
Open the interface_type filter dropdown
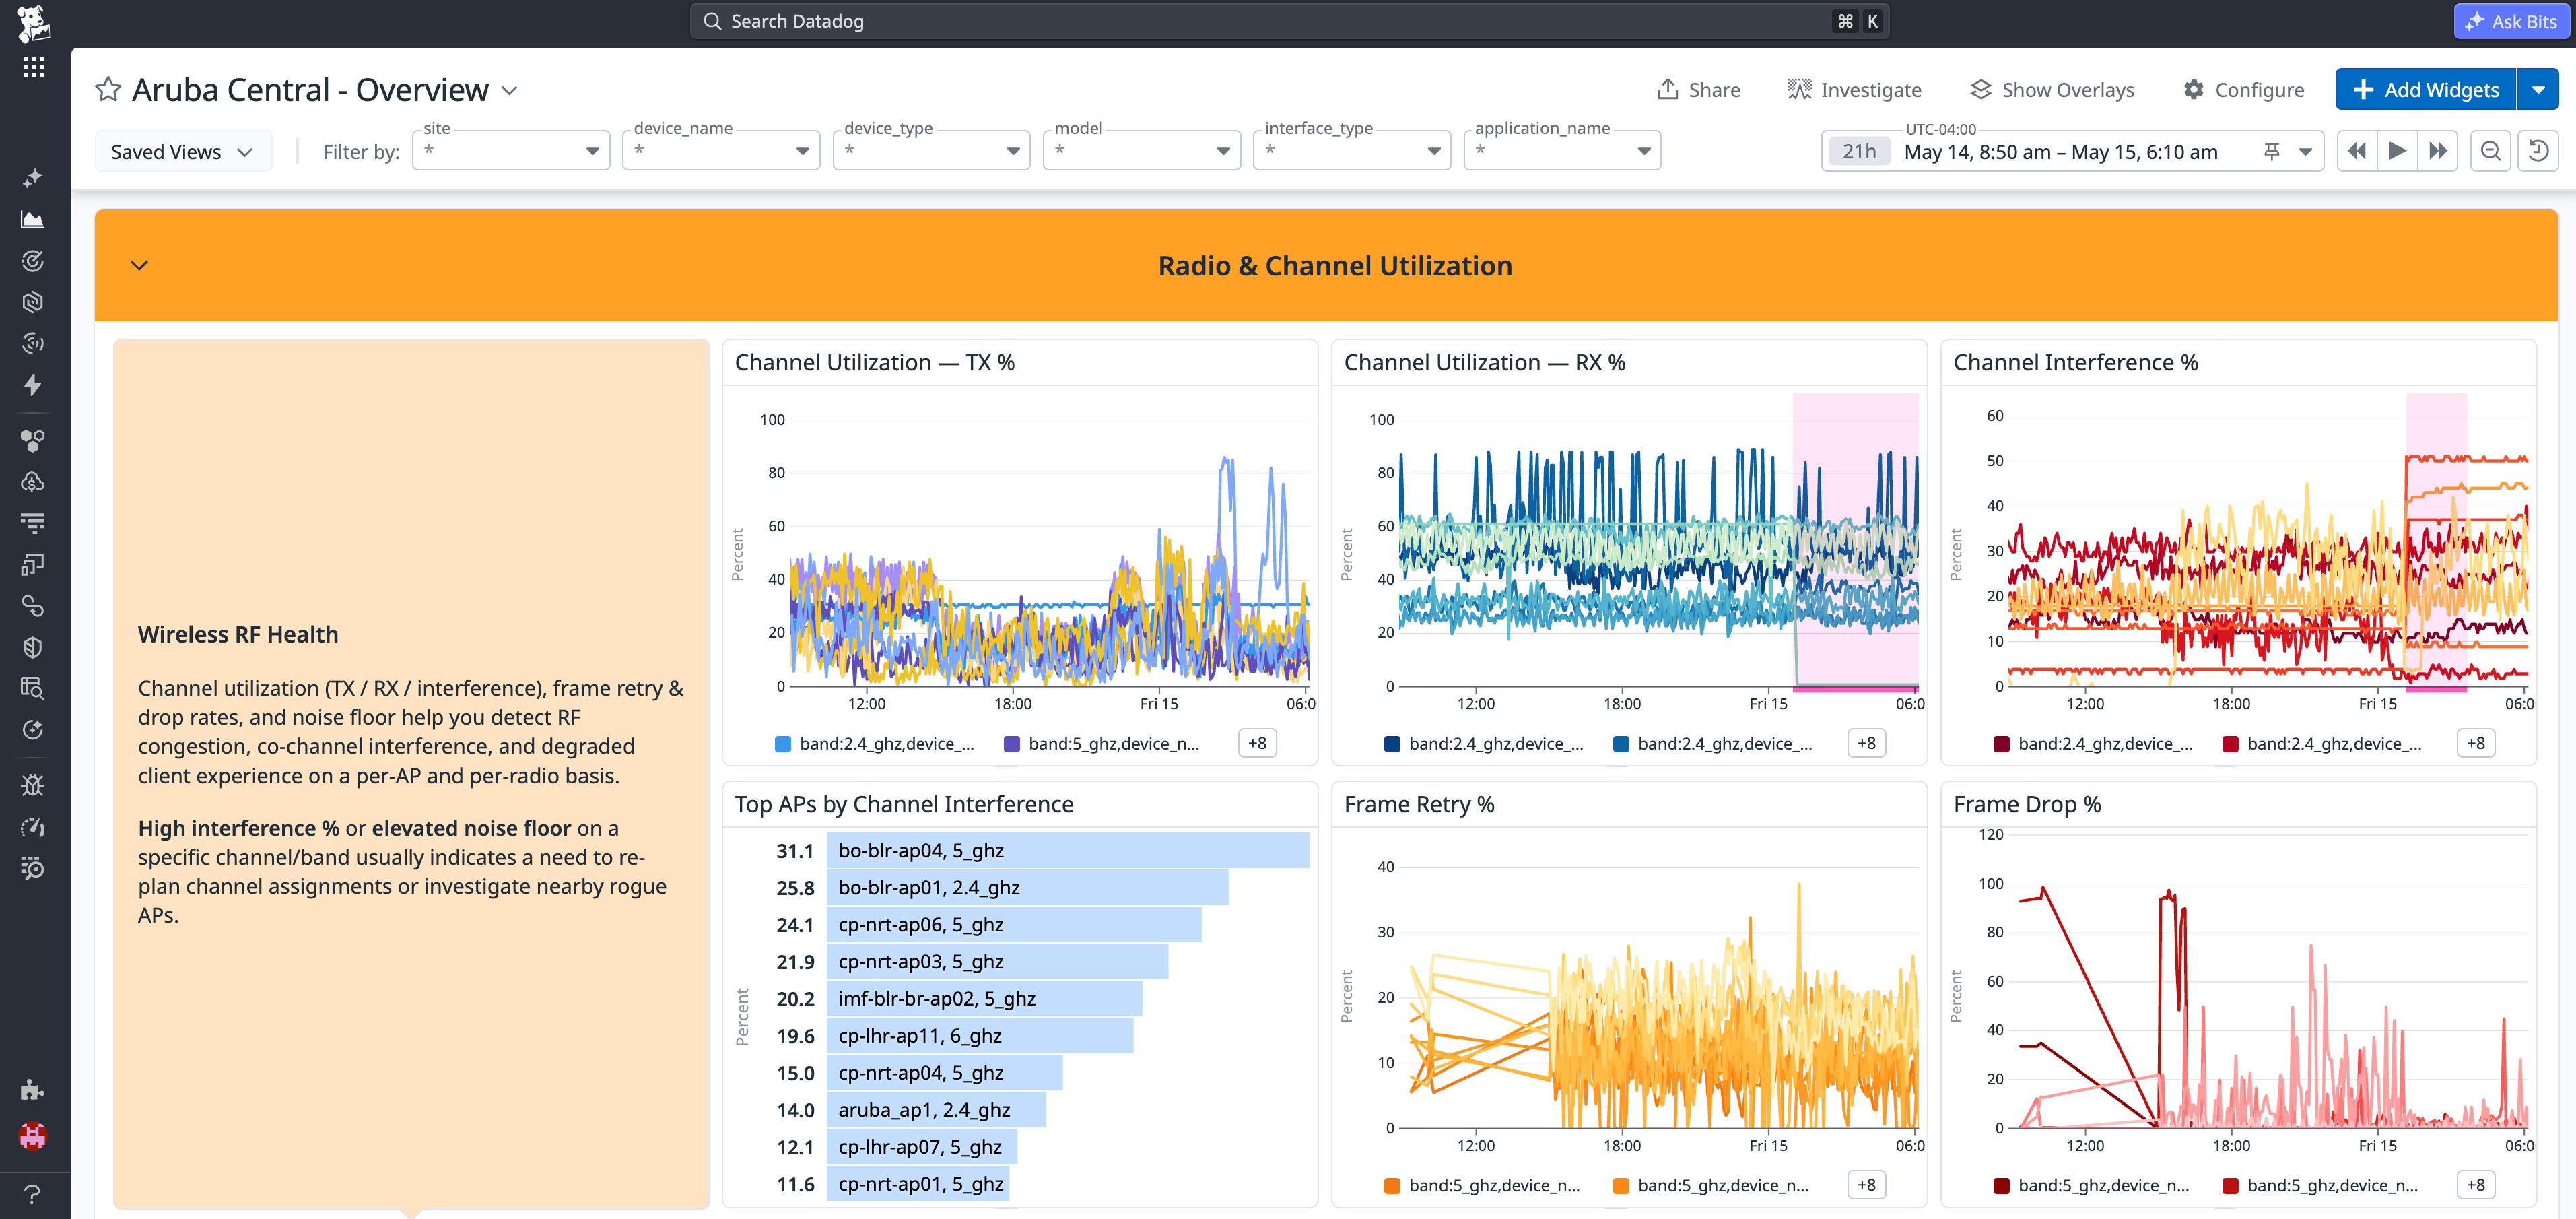(x=1352, y=151)
